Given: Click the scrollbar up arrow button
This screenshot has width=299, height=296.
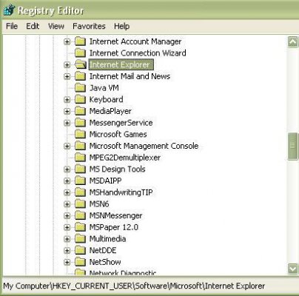Looking at the screenshot, I should (x=293, y=42).
